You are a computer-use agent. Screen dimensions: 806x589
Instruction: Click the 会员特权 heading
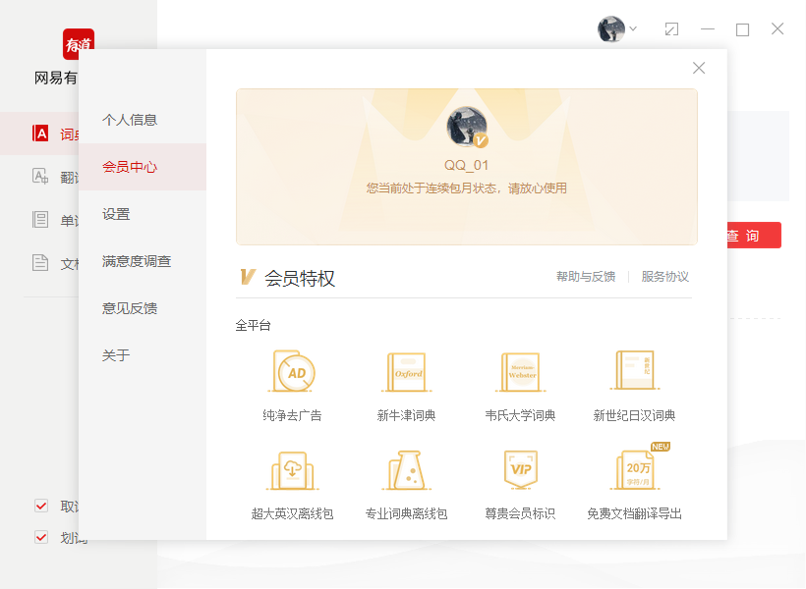point(300,279)
